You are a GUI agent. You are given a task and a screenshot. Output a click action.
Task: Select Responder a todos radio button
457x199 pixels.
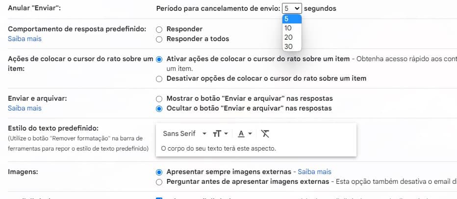coord(159,39)
